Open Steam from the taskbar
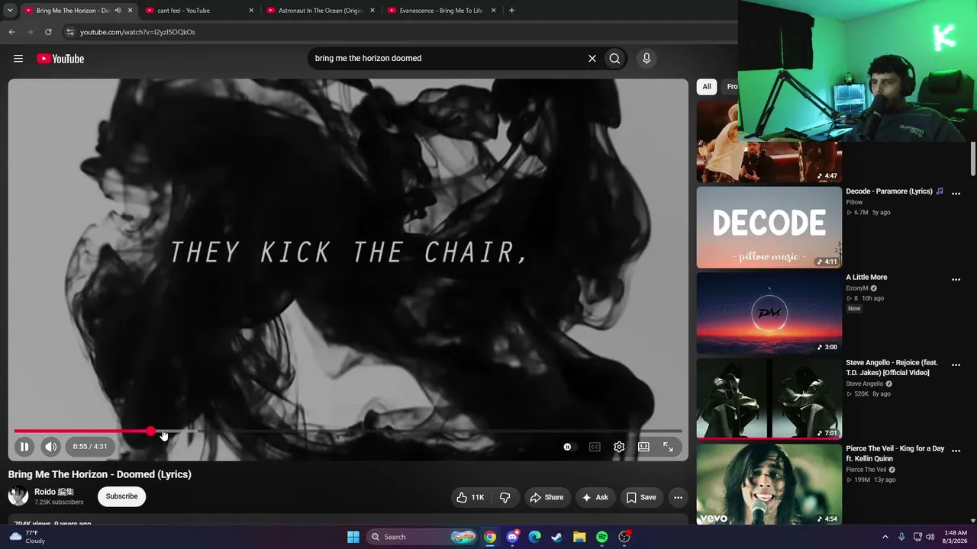 (557, 537)
